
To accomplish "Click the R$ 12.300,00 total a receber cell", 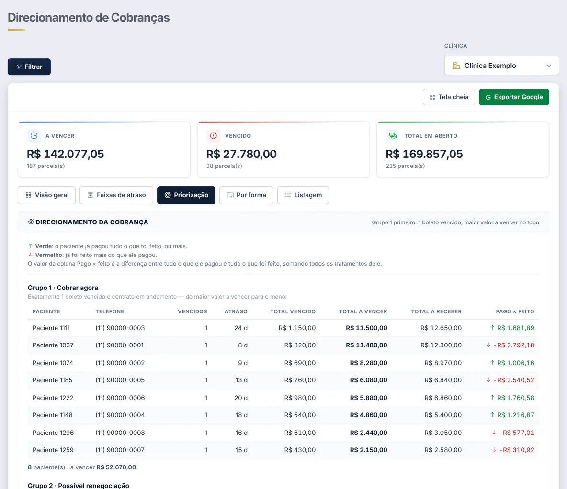I will click(441, 345).
